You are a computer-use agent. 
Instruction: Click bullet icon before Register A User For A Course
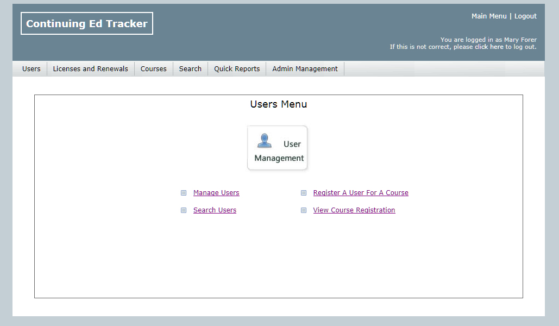[x=304, y=193]
